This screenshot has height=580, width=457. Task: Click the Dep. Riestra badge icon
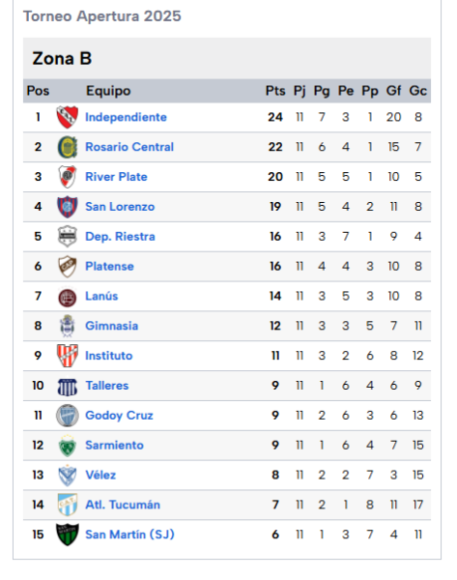coord(68,237)
